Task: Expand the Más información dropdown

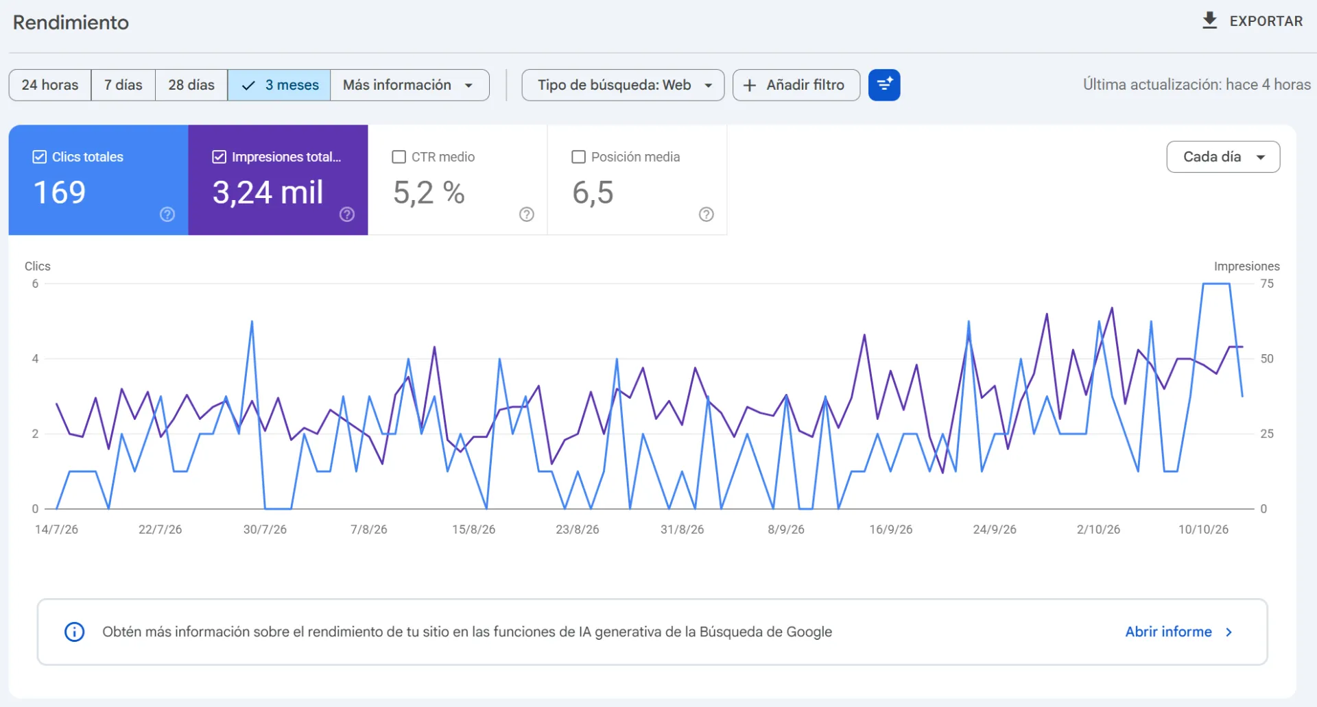Action: coord(410,85)
